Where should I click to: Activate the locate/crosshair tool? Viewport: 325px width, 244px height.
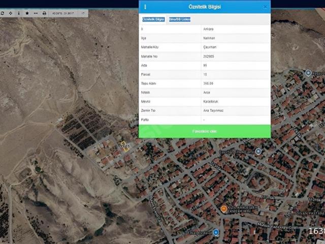[x=10, y=13]
